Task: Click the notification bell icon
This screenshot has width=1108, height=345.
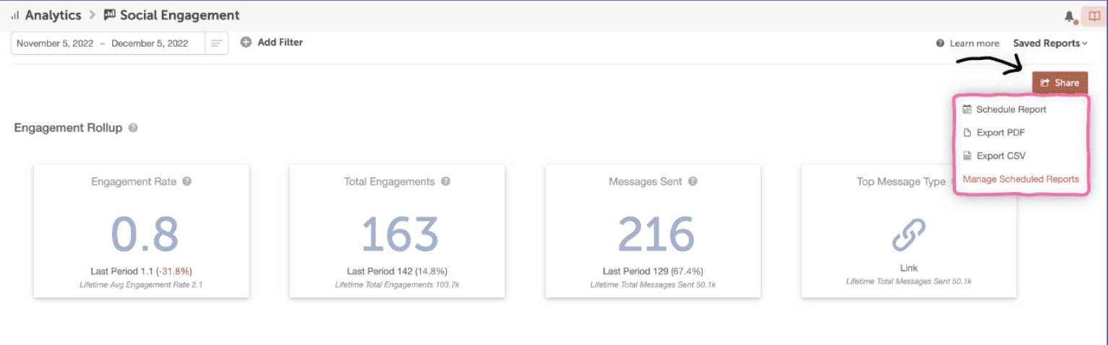Action: [x=1070, y=16]
